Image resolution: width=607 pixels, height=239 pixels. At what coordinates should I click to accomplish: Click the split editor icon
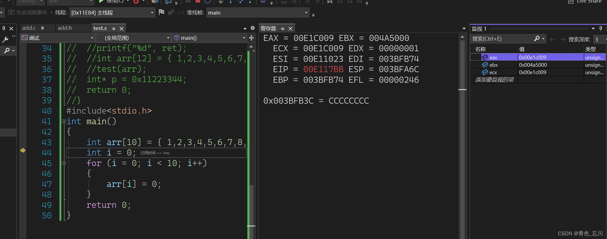[x=251, y=38]
